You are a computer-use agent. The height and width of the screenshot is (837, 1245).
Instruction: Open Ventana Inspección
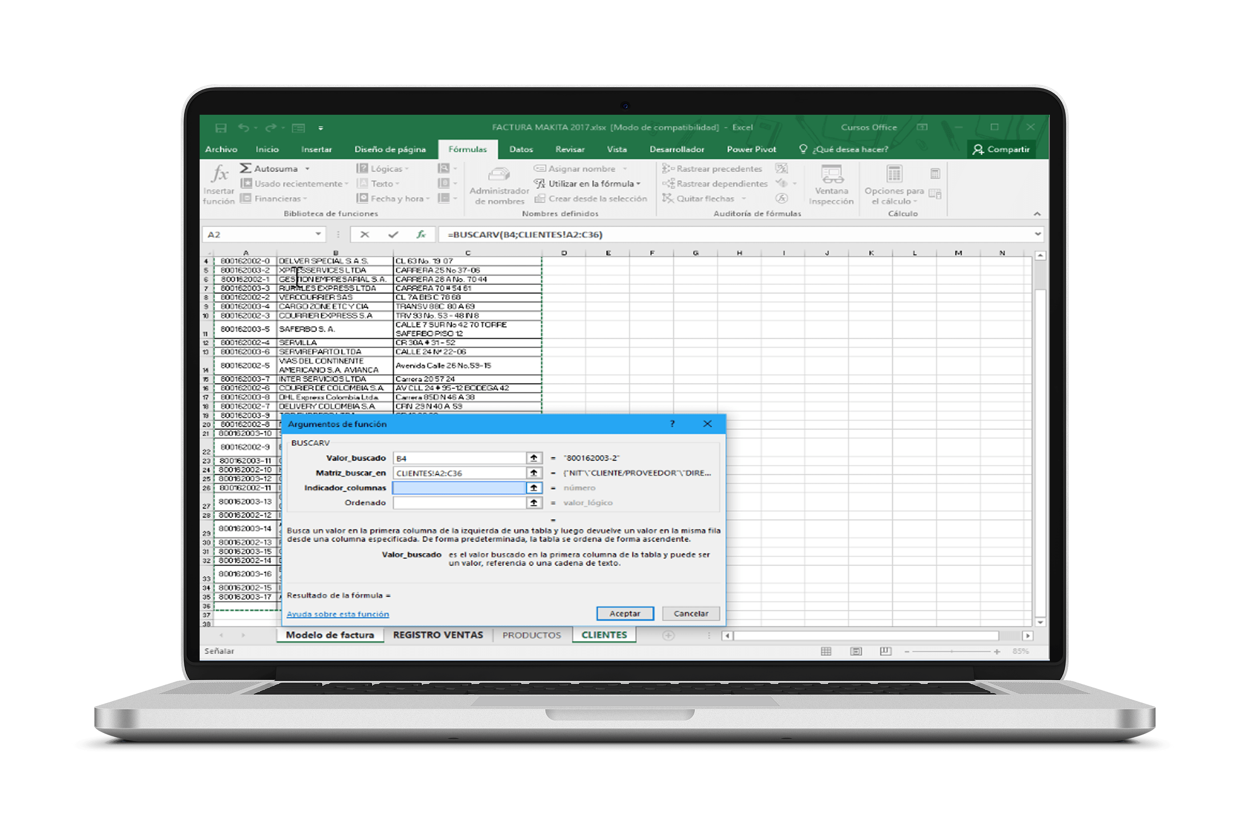pyautogui.click(x=831, y=185)
